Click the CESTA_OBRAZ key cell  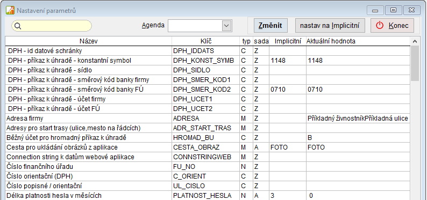click(205, 147)
